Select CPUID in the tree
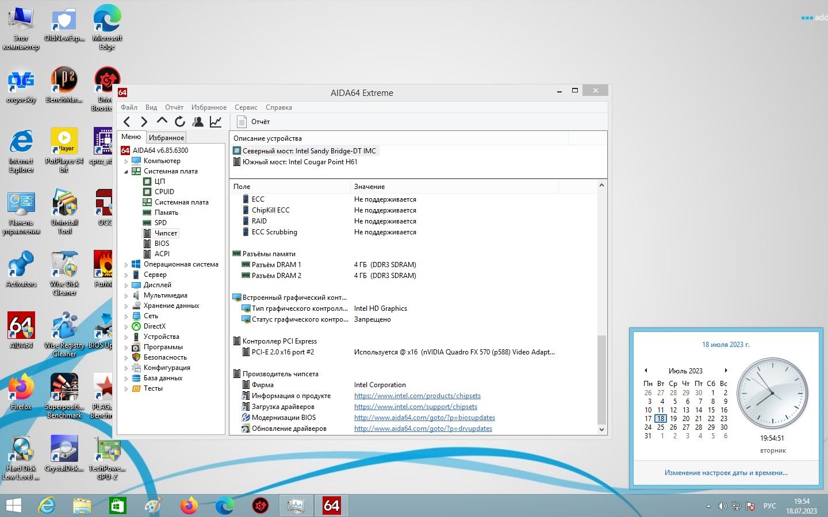The image size is (828, 517). pyautogui.click(x=164, y=192)
